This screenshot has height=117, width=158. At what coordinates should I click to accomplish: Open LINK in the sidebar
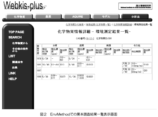click(12, 73)
